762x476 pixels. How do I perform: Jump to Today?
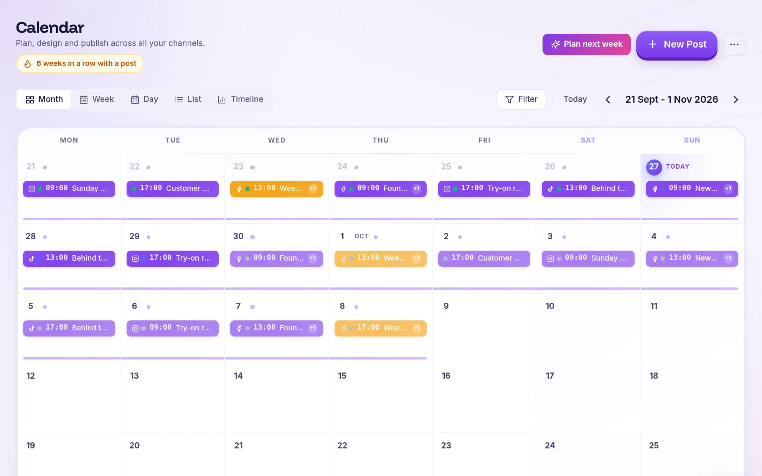point(575,99)
